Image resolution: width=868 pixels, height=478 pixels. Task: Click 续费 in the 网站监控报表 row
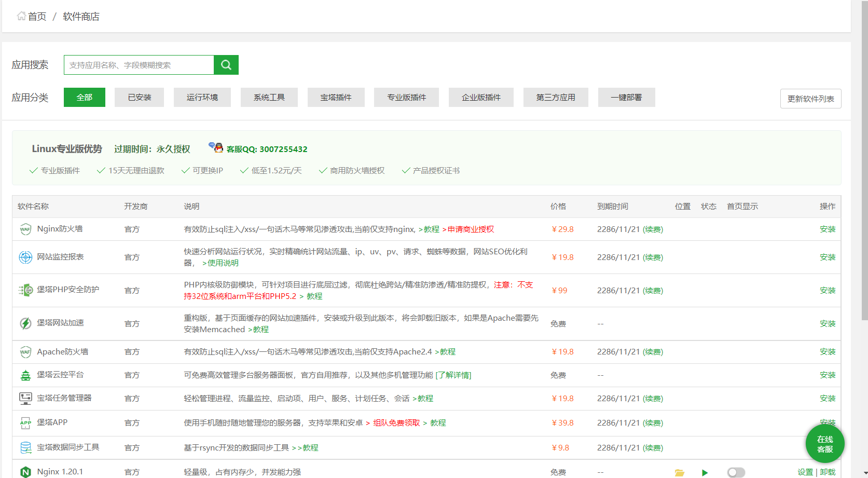(x=653, y=257)
